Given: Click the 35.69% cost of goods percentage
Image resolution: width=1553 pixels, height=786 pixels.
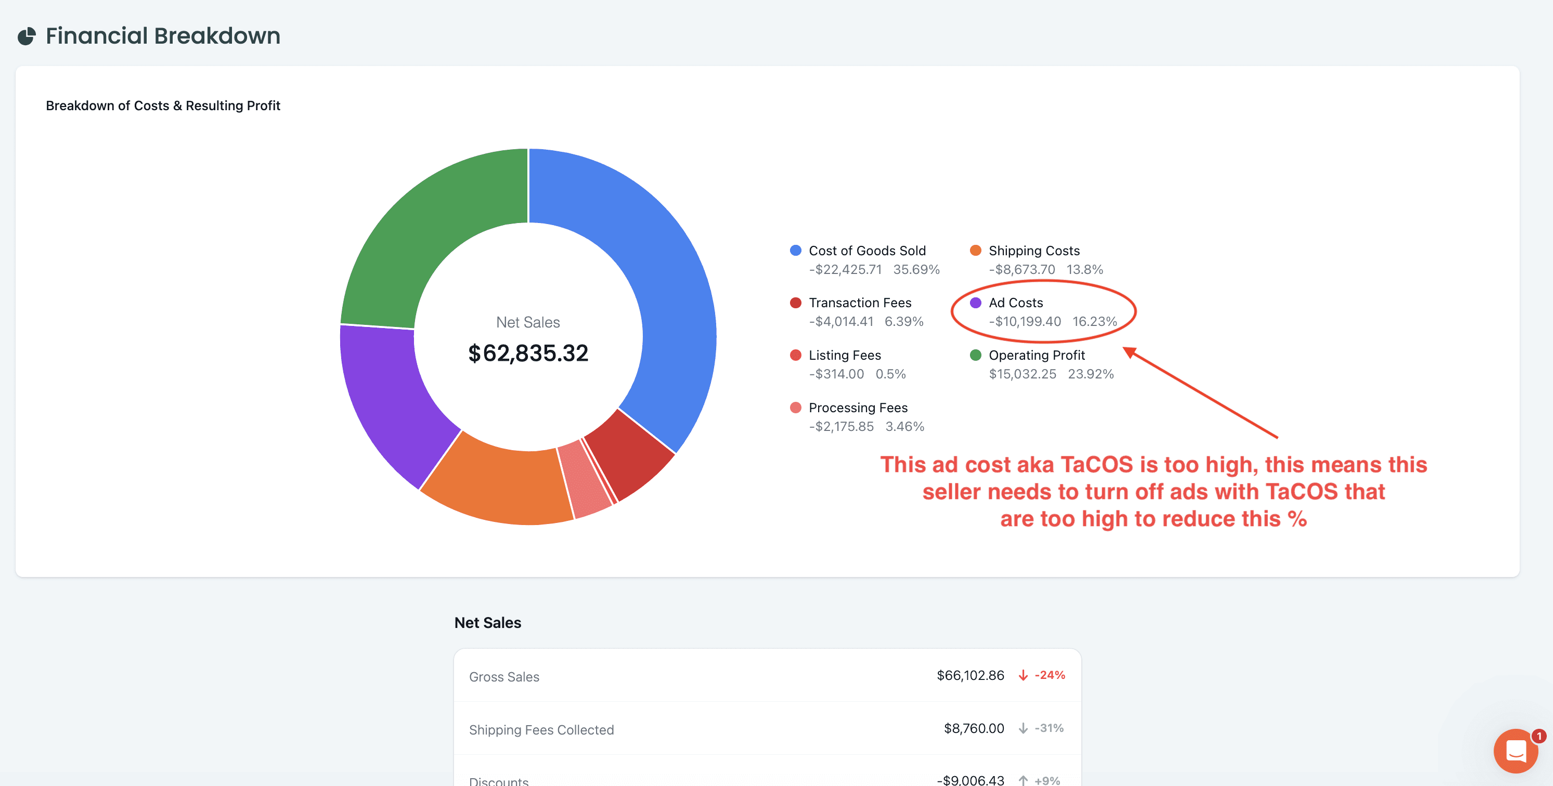Looking at the screenshot, I should [x=916, y=269].
